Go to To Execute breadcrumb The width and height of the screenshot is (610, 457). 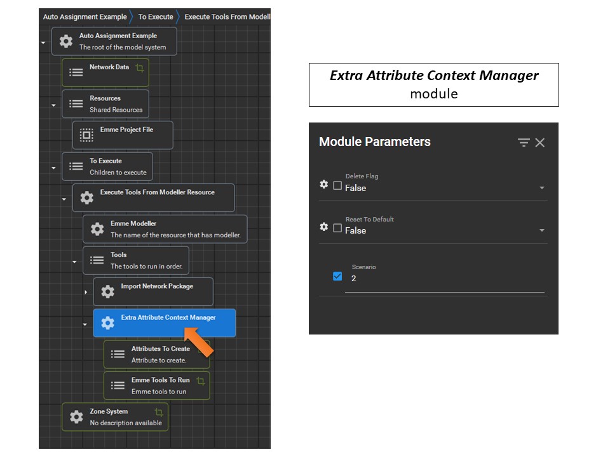[x=155, y=17]
